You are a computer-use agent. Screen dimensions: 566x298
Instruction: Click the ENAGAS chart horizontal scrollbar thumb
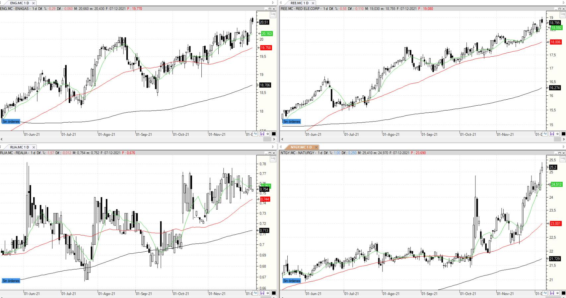click(x=267, y=139)
